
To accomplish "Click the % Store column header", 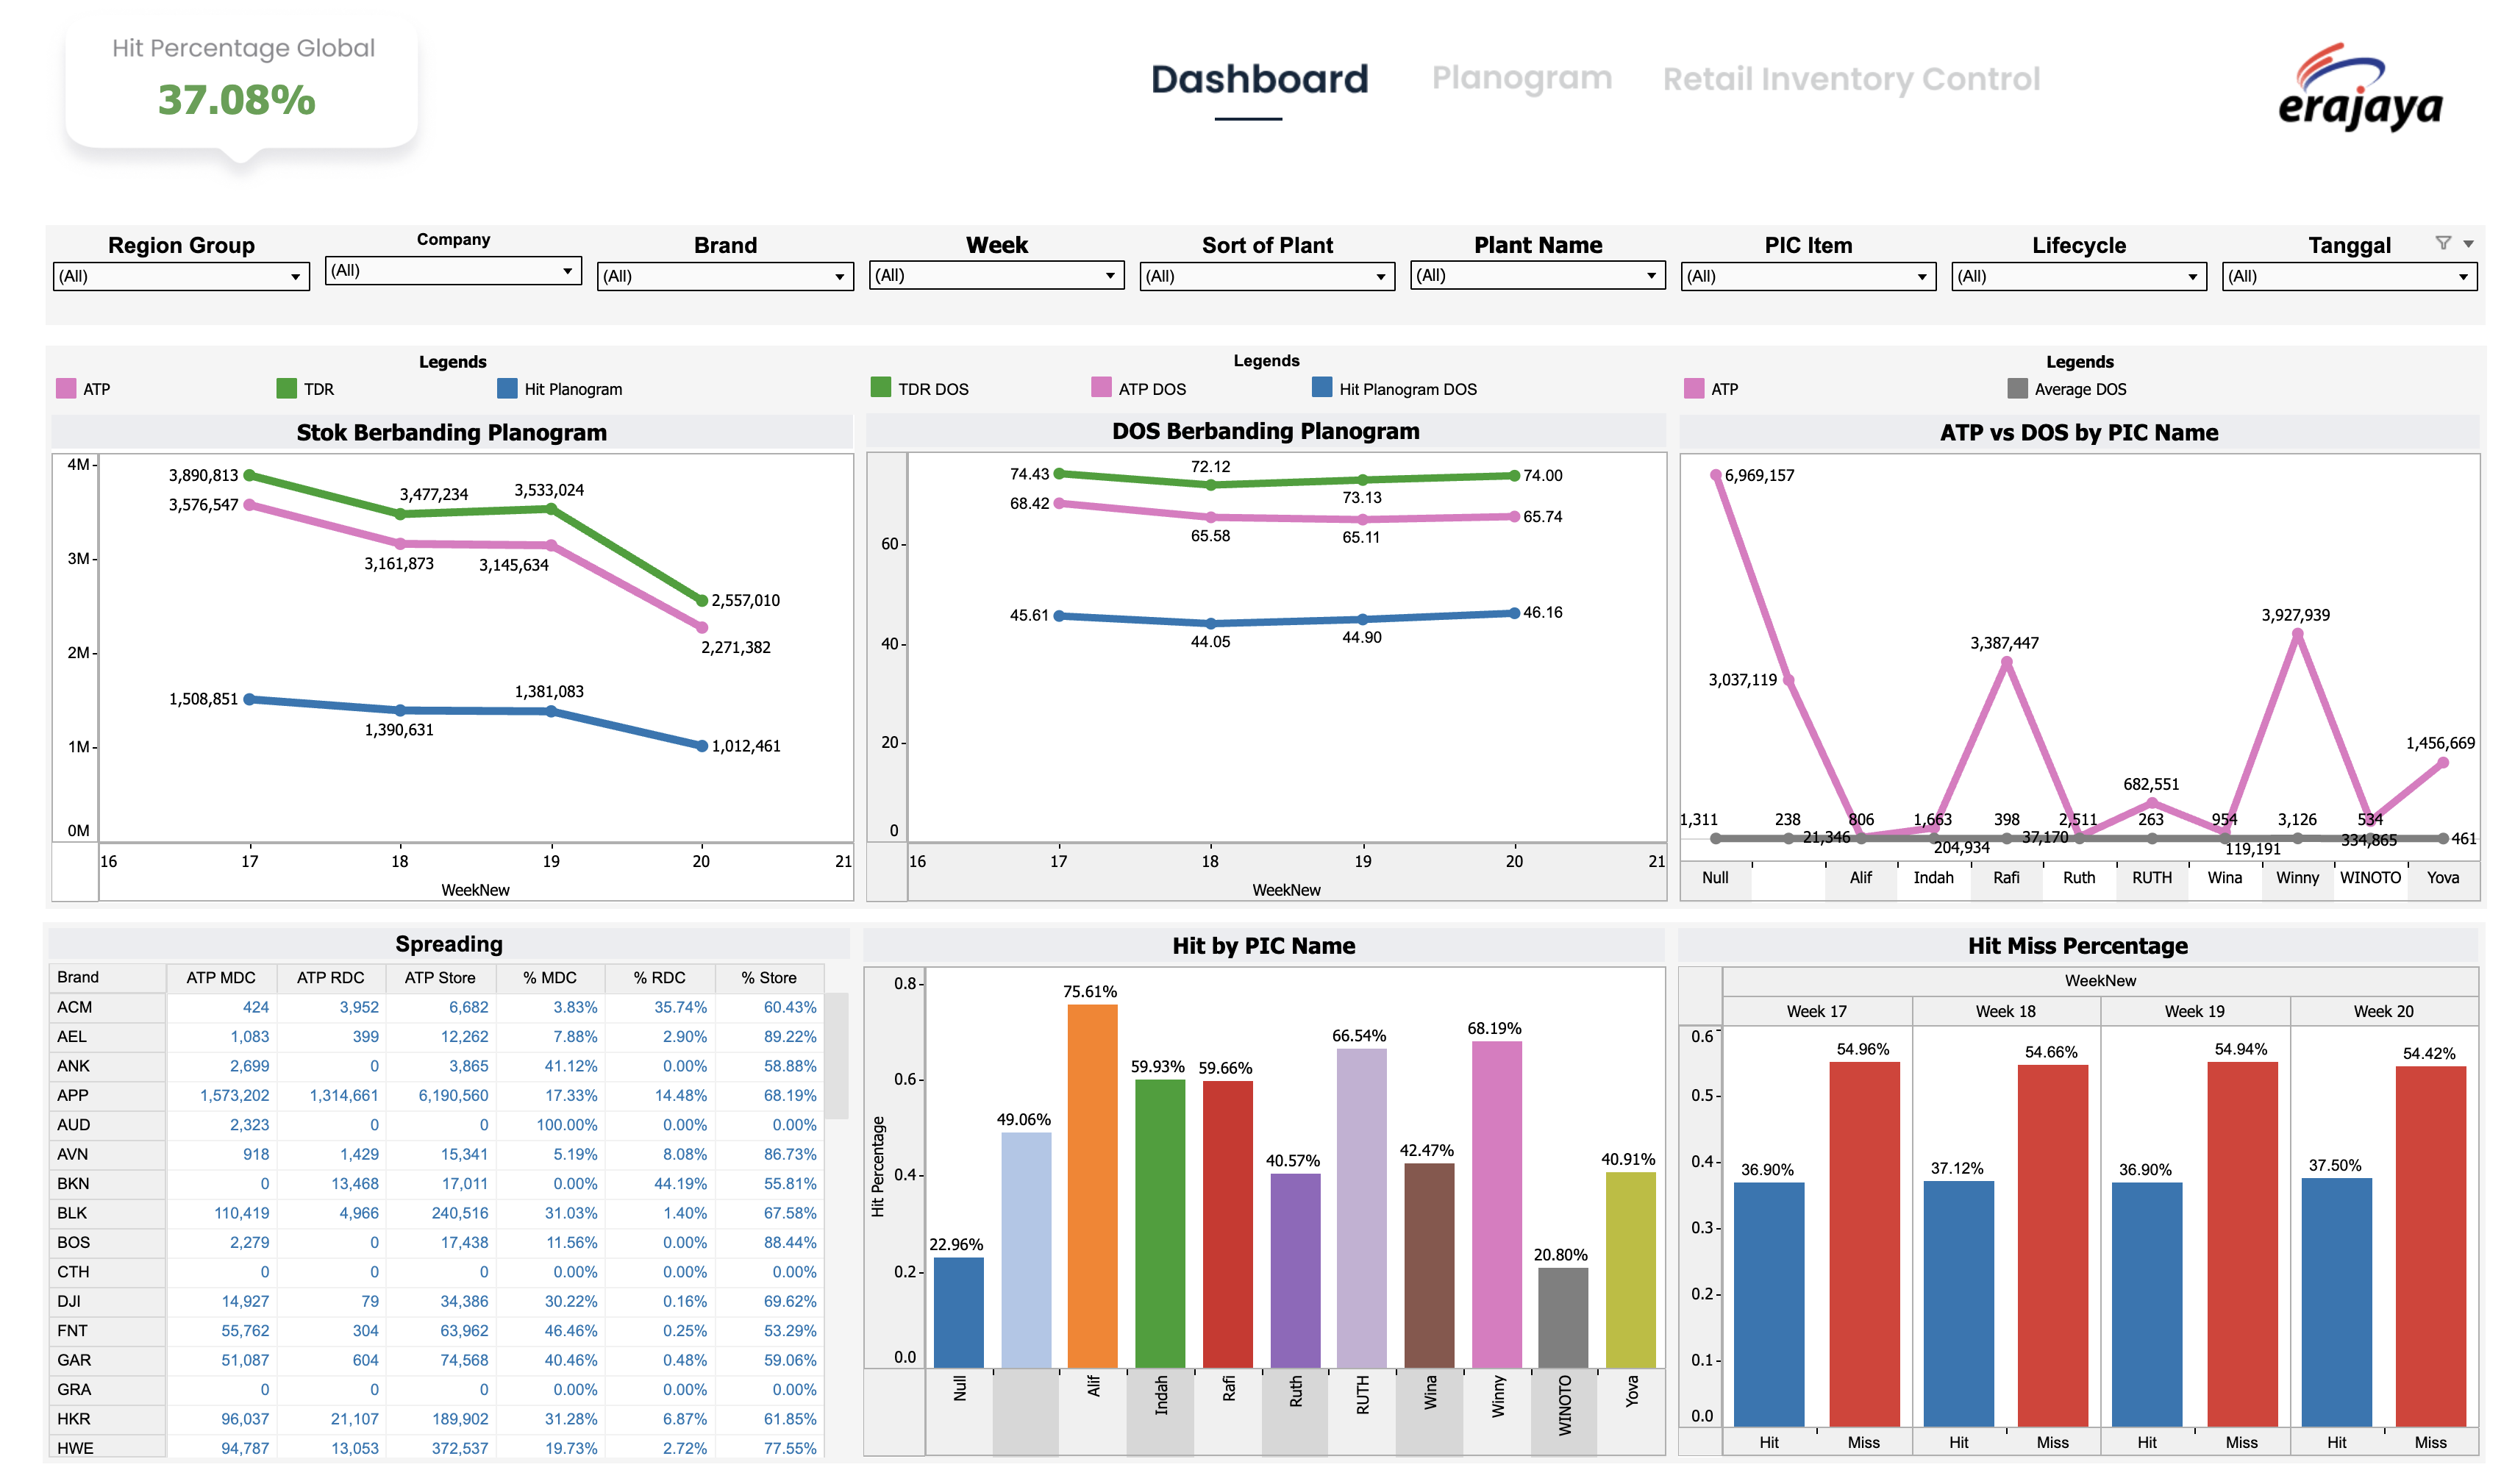I will coord(769,978).
